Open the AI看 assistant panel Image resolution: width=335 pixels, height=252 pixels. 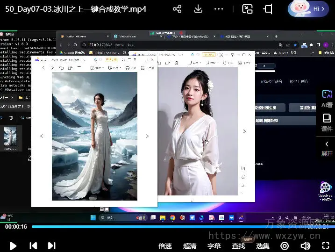(x=327, y=98)
